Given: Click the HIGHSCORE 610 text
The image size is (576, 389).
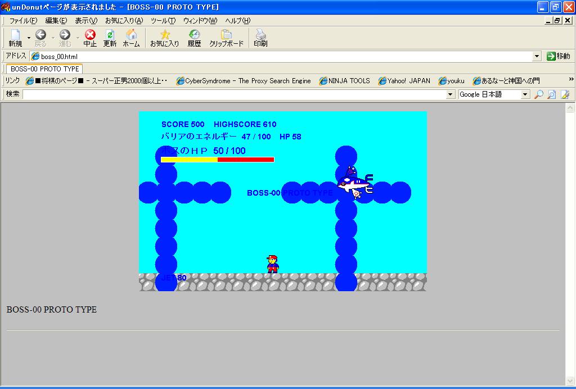Looking at the screenshot, I should coord(245,124).
